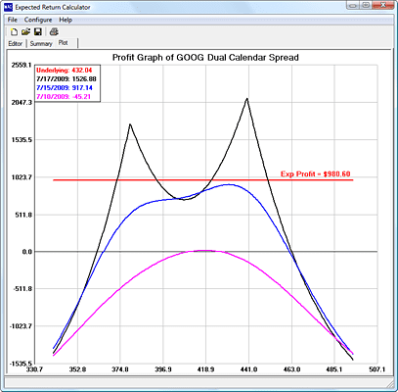Click the 7/17/2009 black legend entry
398x392 pixels.
(x=66, y=79)
